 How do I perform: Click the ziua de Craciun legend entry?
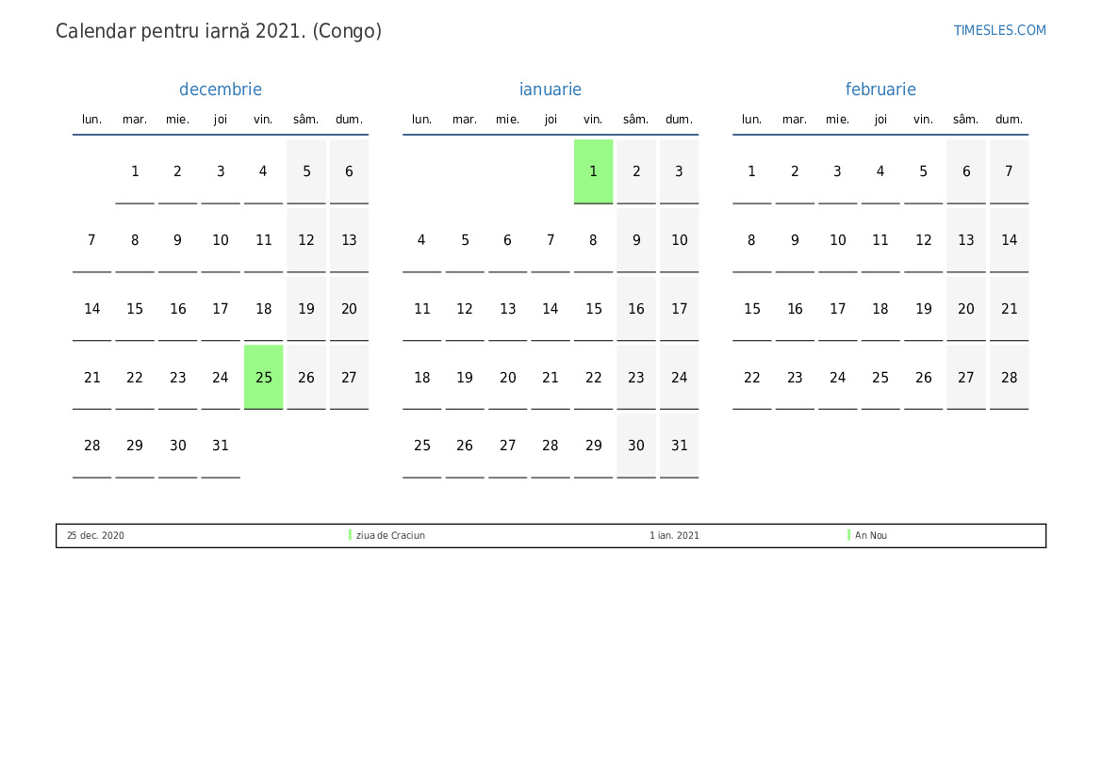pos(390,535)
